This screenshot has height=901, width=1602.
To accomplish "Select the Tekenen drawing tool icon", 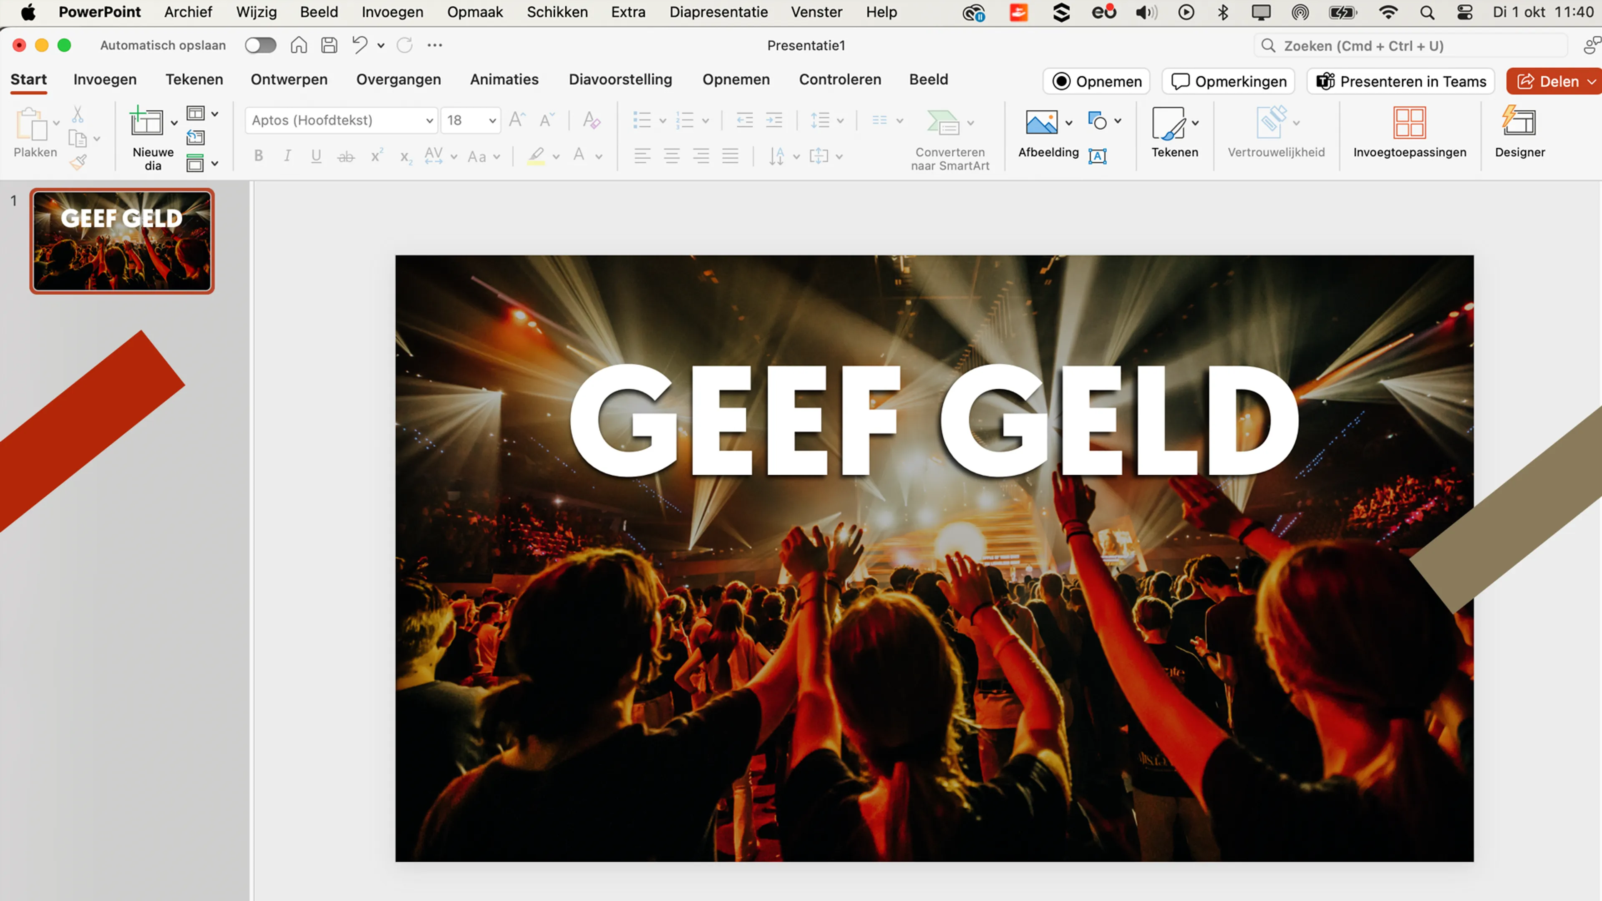I will pyautogui.click(x=1168, y=122).
